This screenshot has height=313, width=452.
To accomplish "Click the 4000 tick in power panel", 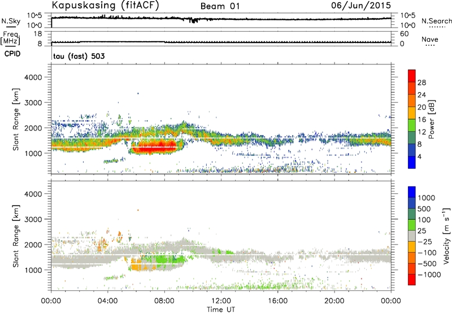I will click(33, 77).
